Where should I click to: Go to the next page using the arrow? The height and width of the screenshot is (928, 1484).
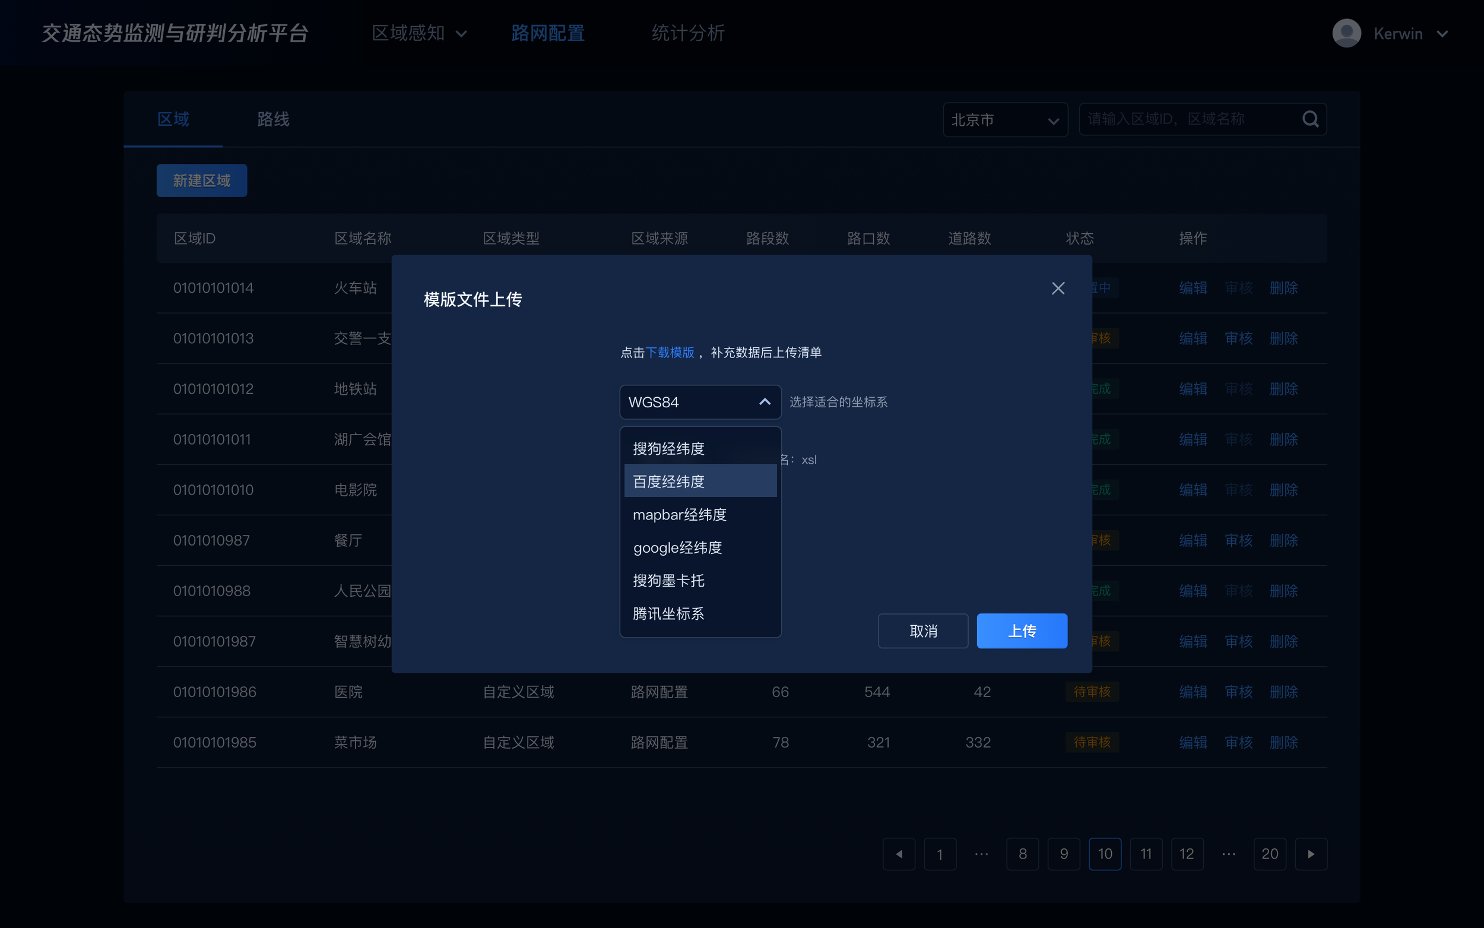1311,854
